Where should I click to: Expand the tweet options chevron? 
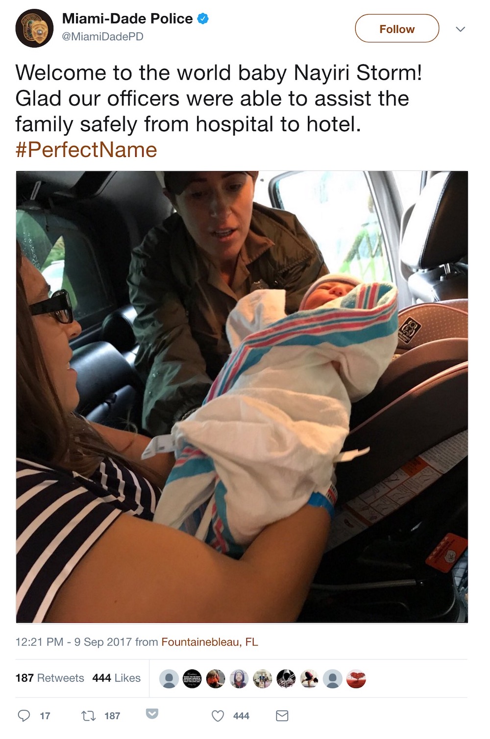[460, 29]
